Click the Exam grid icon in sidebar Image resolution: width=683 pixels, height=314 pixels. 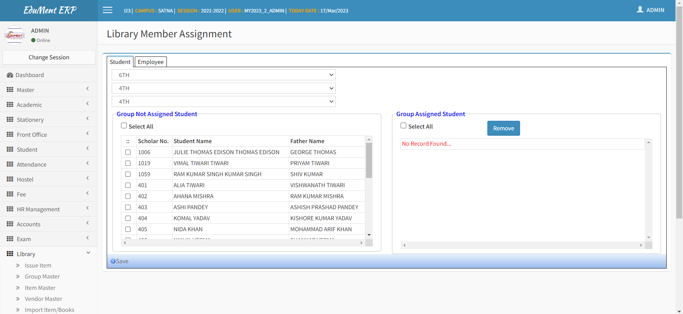10,239
